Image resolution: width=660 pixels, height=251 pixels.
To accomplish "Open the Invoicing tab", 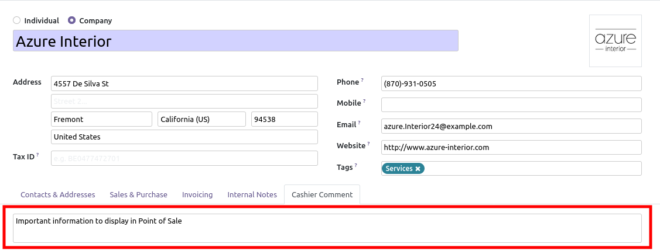I will (x=197, y=195).
